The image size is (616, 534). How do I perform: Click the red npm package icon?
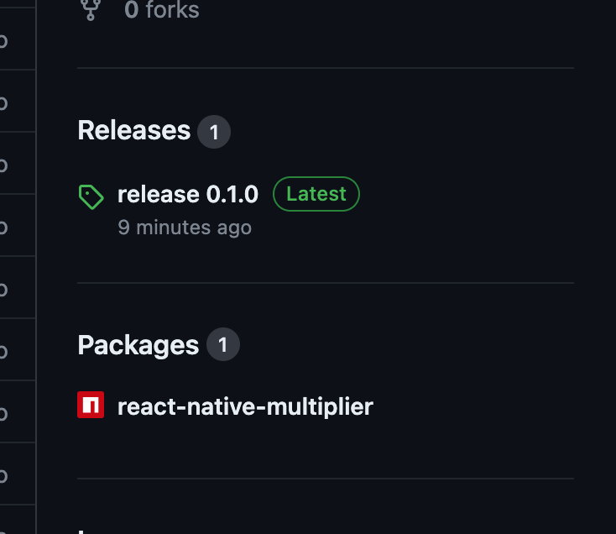91,406
